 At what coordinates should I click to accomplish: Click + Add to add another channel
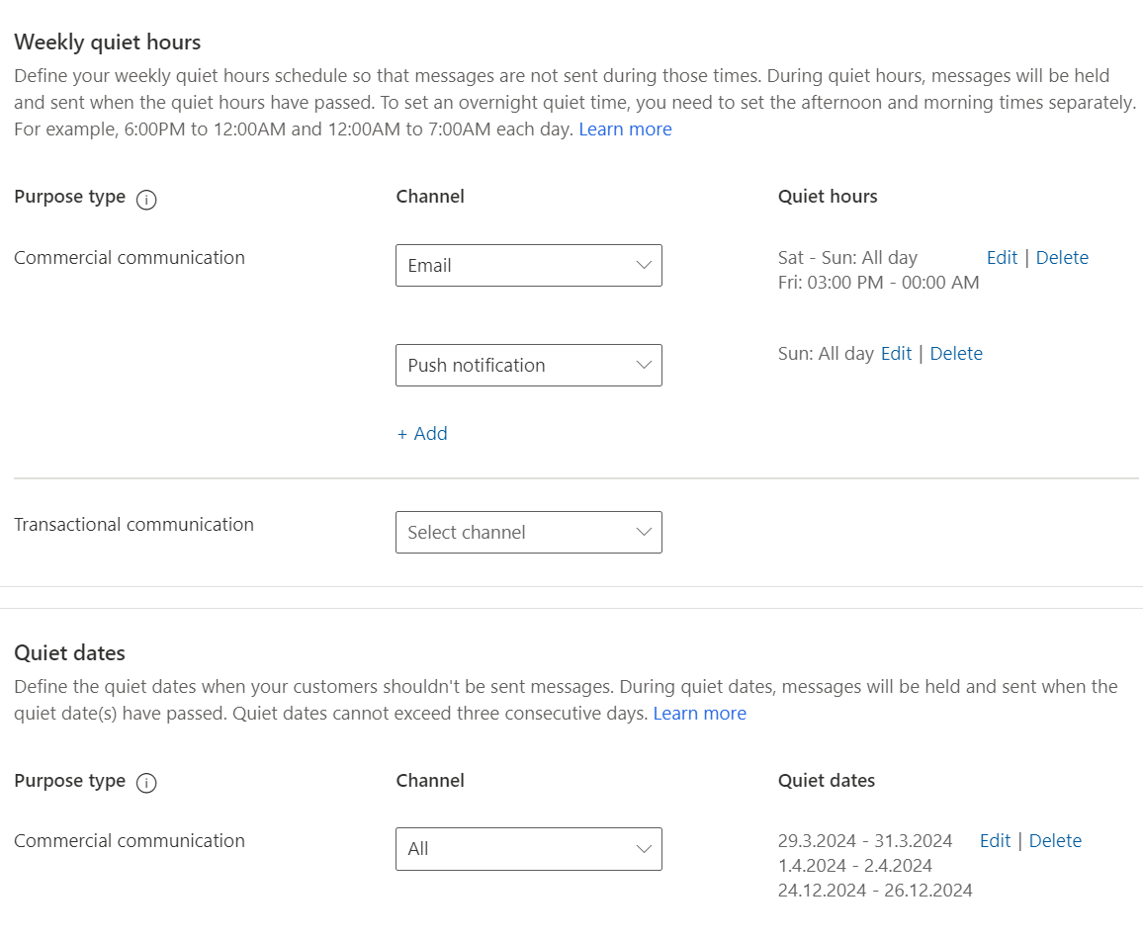[x=422, y=433]
